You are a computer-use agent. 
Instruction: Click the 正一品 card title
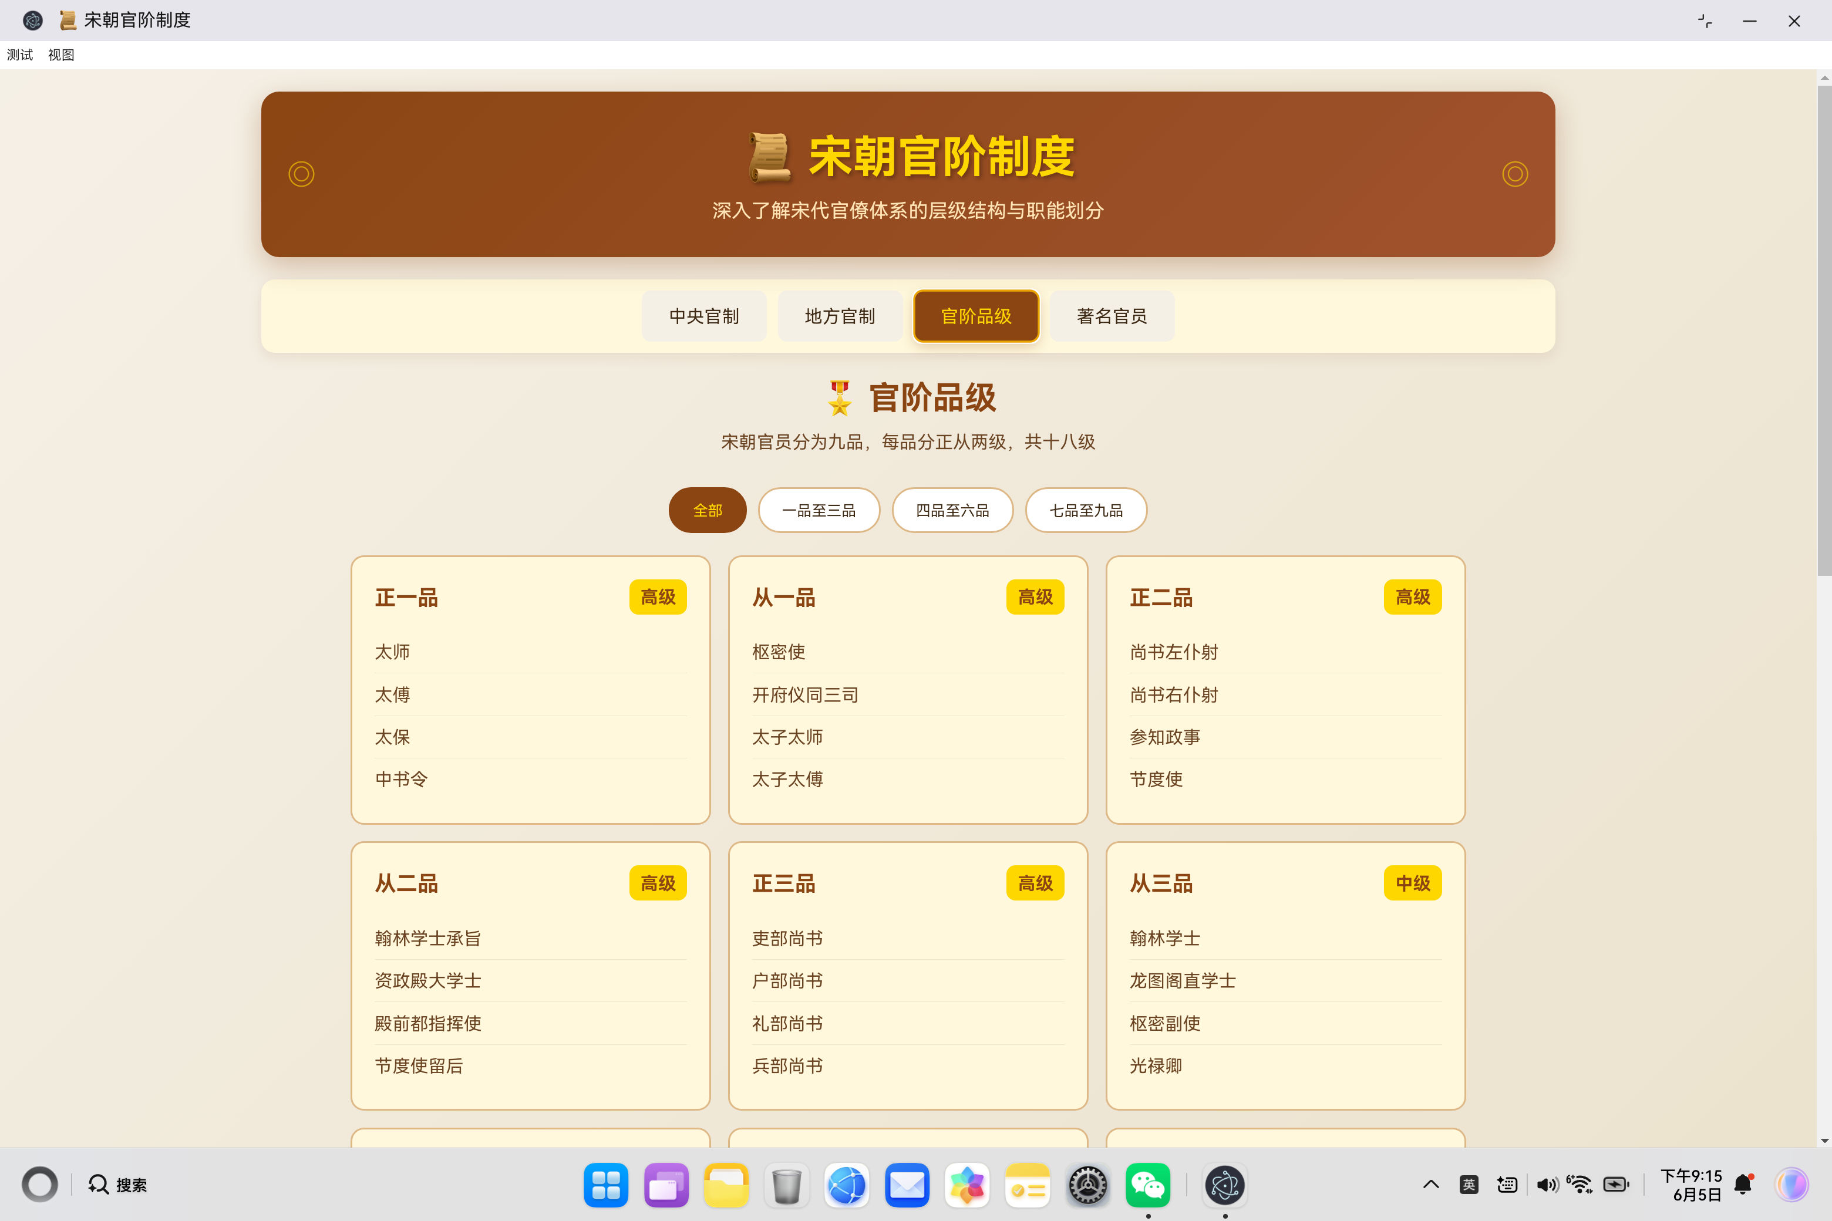[406, 597]
